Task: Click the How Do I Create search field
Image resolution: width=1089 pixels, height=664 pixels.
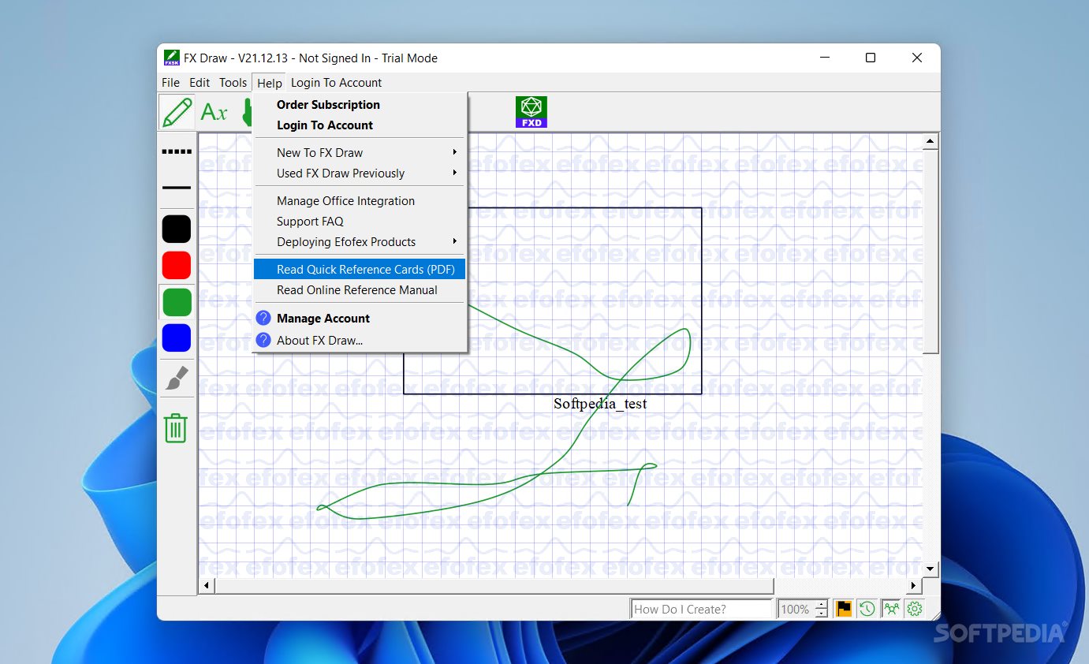Action: pyautogui.click(x=702, y=609)
